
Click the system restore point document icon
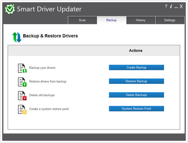(22, 109)
